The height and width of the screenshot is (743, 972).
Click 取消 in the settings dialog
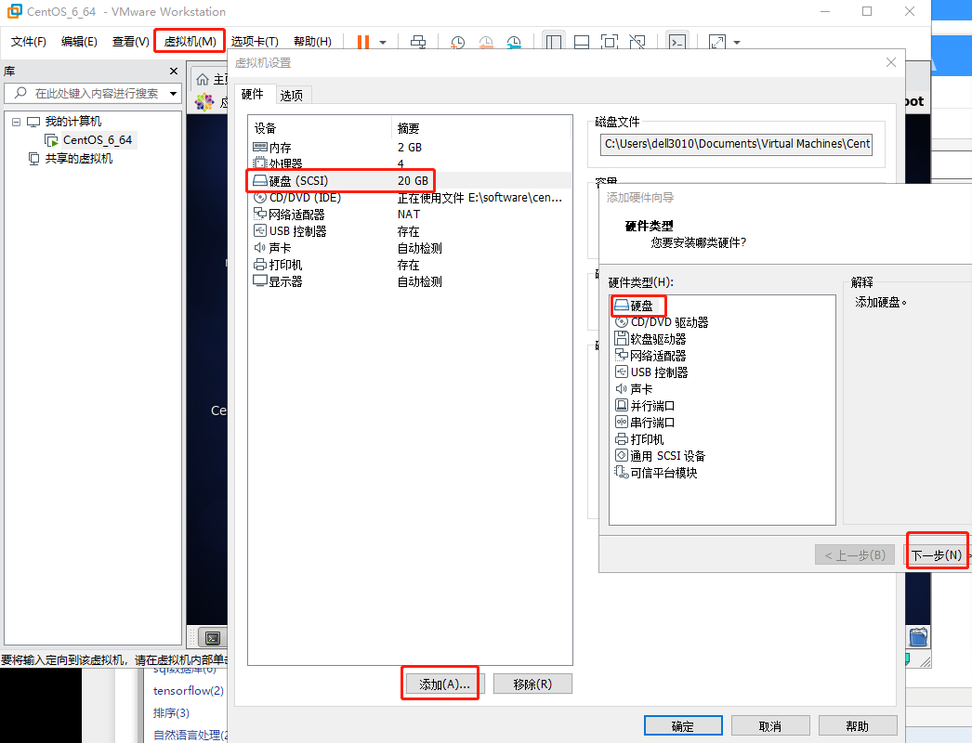[x=770, y=725]
